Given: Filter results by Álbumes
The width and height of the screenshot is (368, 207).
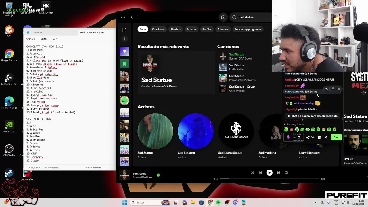Looking at the screenshot, I should point(223,29).
